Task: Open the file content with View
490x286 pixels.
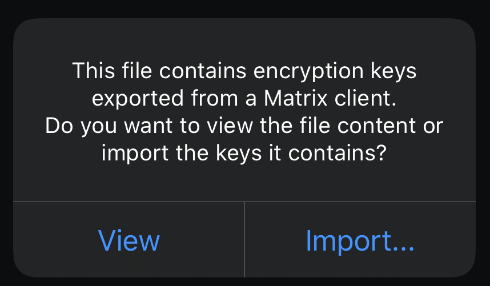Action: point(128,240)
